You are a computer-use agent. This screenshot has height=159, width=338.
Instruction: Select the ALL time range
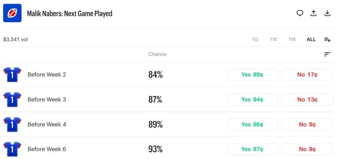click(311, 39)
